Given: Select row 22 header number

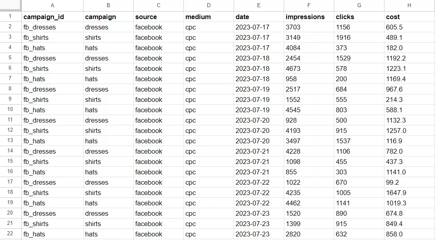Looking at the screenshot, I should point(10,234).
